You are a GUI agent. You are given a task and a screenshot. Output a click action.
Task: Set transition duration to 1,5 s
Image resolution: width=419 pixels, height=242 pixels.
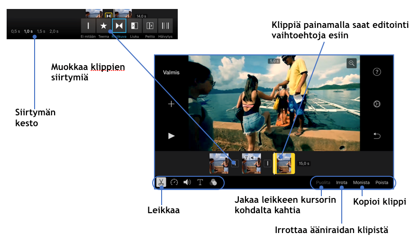[x=41, y=31]
